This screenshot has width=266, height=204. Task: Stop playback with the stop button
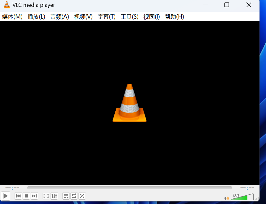(26, 196)
